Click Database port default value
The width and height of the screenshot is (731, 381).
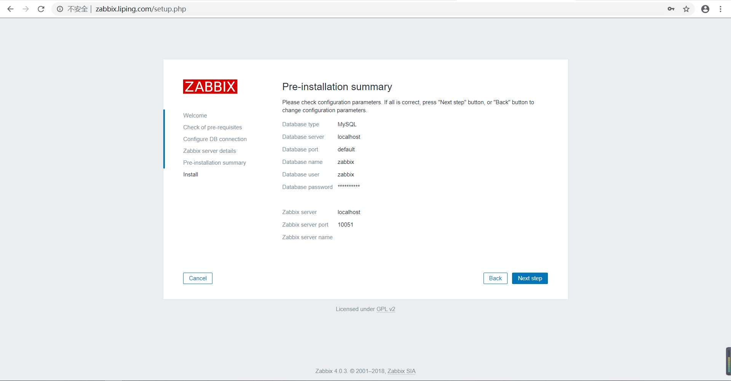[346, 149]
